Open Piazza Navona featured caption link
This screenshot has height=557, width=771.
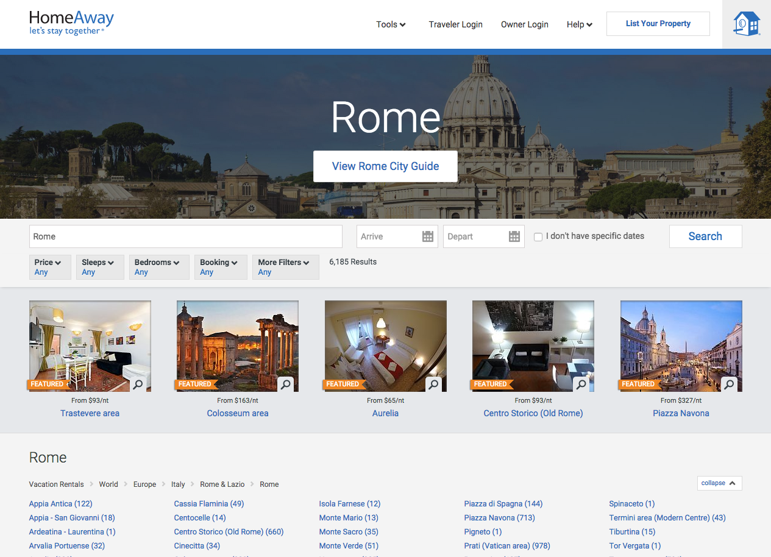[681, 413]
